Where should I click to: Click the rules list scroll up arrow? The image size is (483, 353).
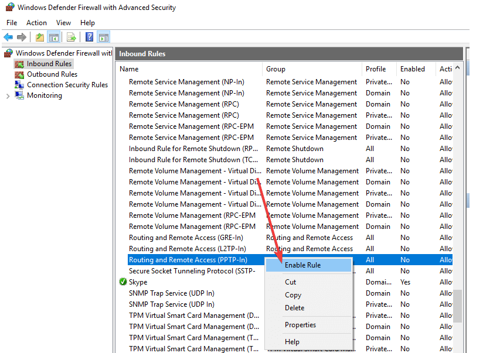[x=457, y=67]
